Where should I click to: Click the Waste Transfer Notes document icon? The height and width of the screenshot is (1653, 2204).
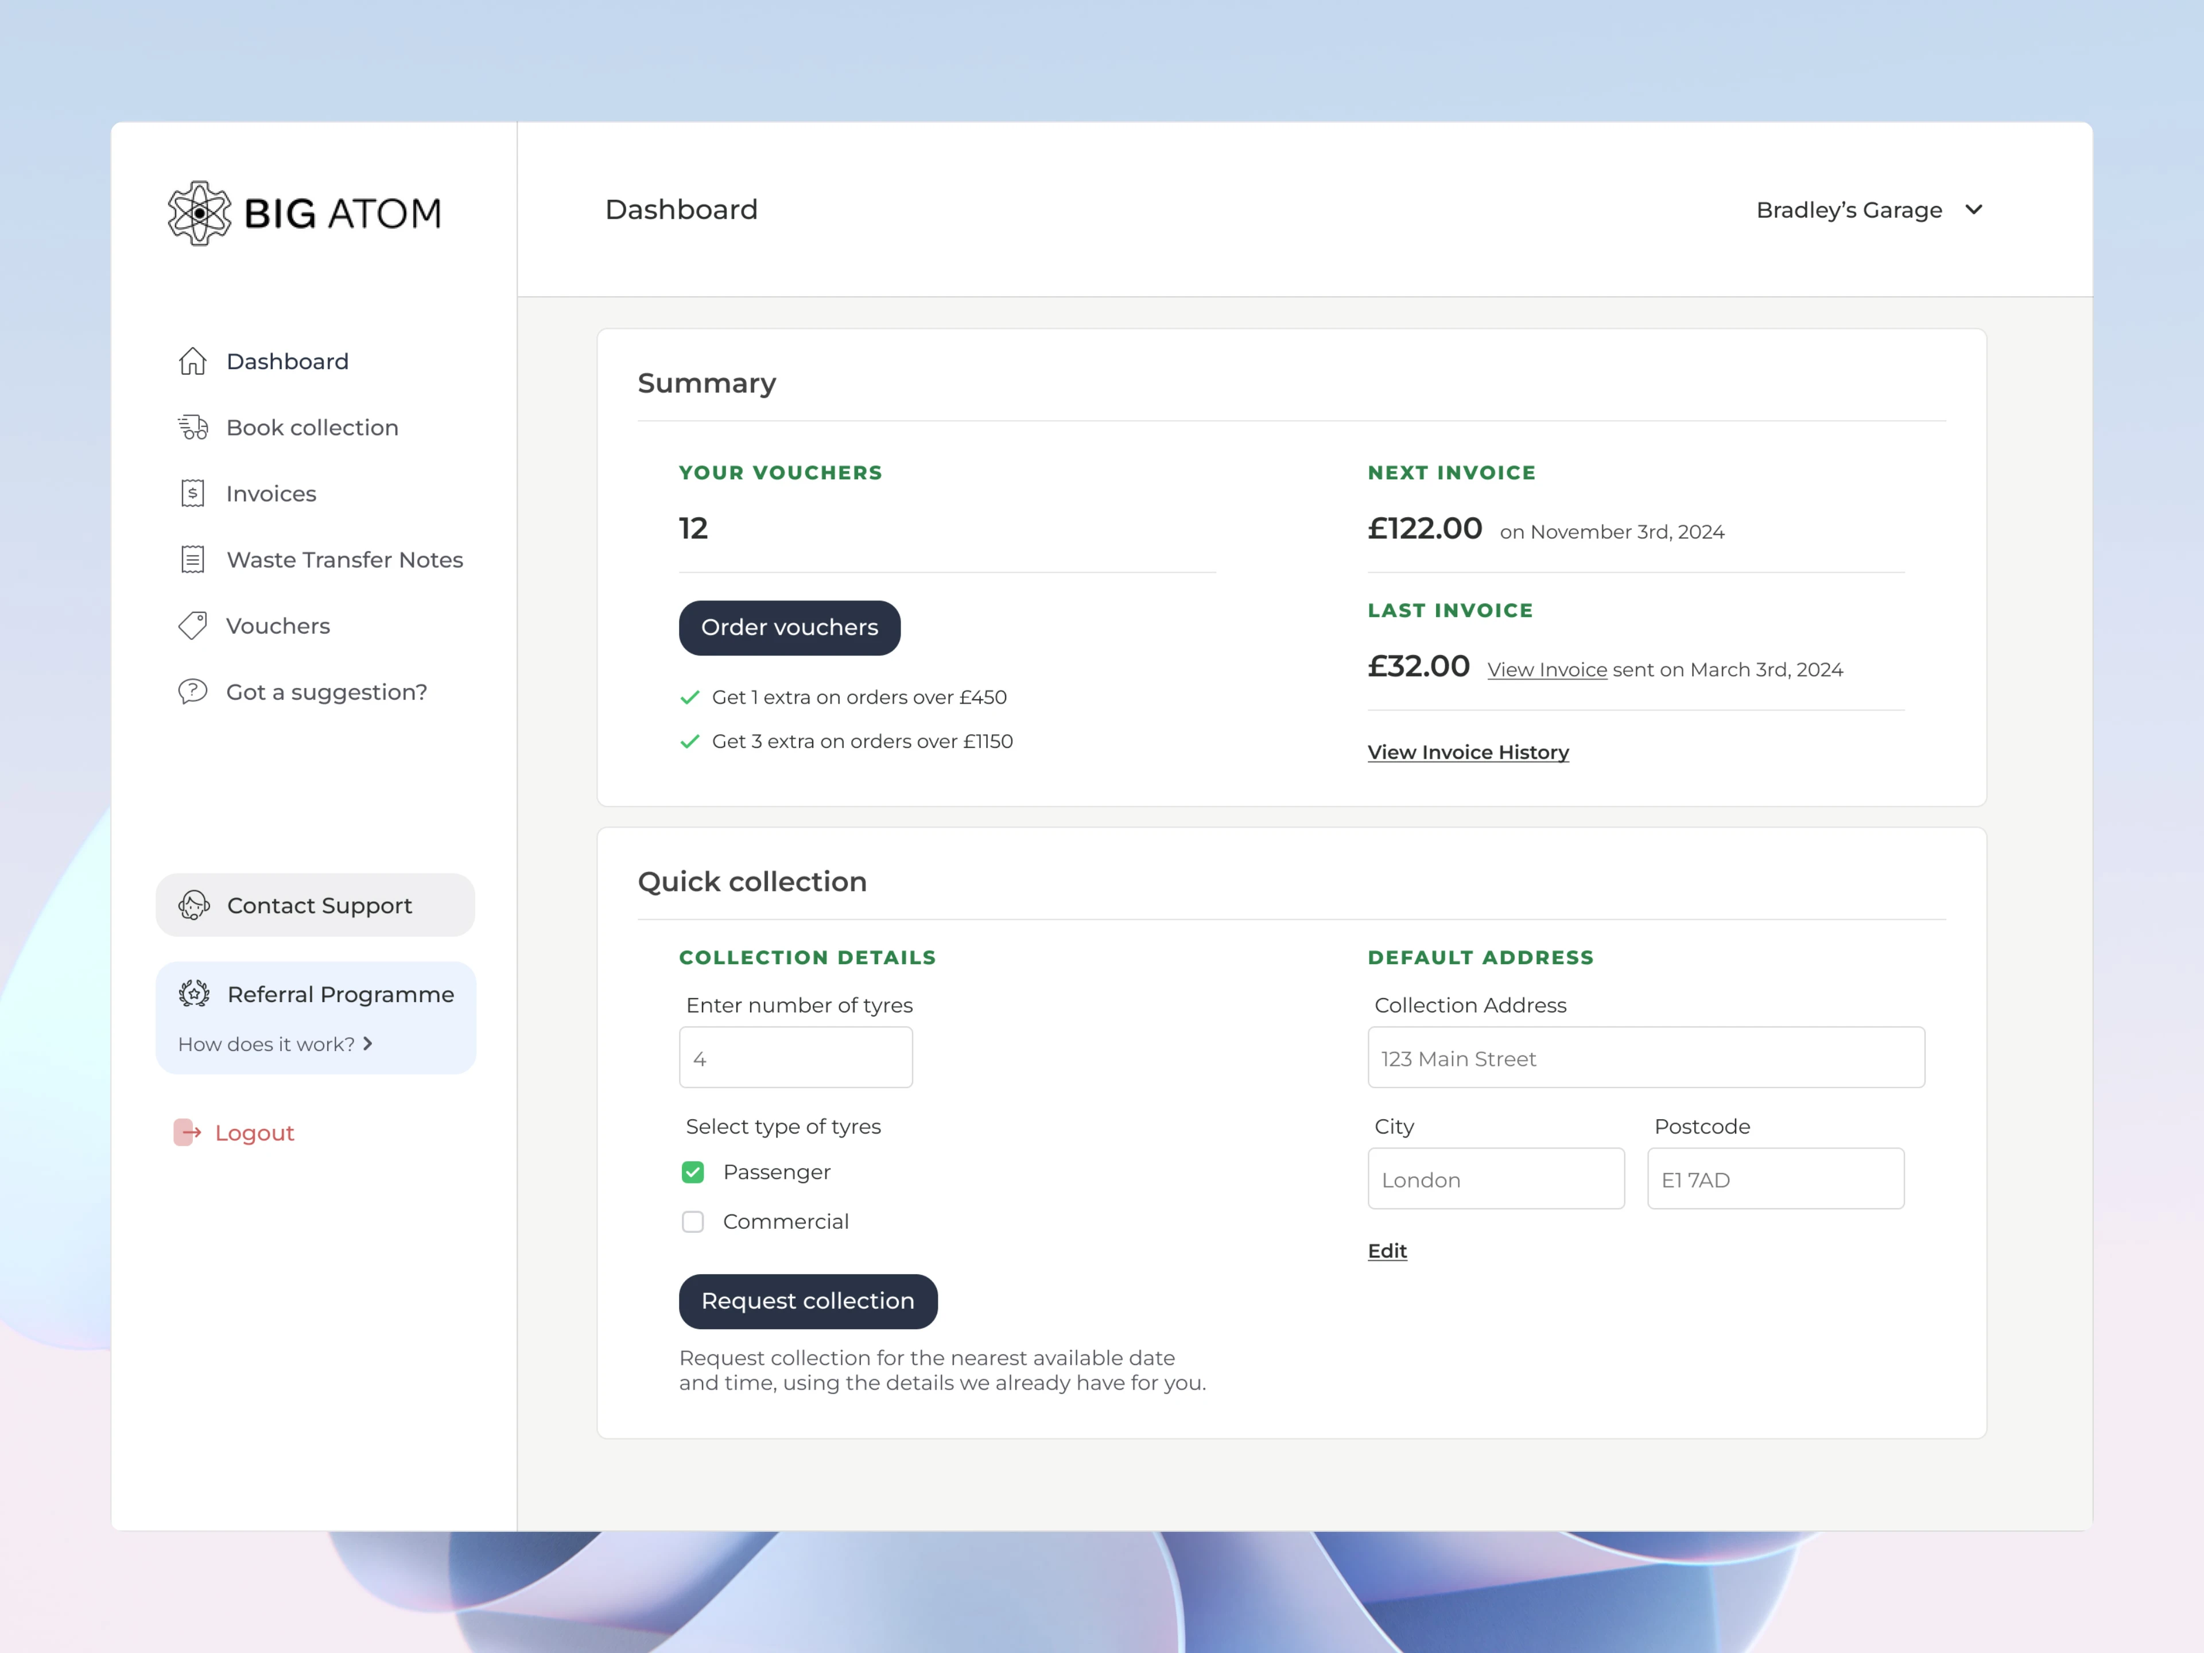click(x=192, y=560)
